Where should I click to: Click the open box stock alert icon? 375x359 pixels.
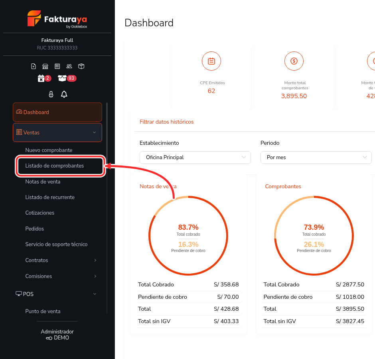pos(62,78)
